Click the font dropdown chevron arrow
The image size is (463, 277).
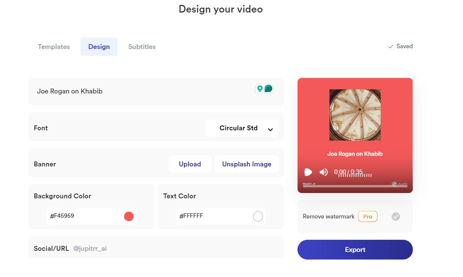point(270,130)
